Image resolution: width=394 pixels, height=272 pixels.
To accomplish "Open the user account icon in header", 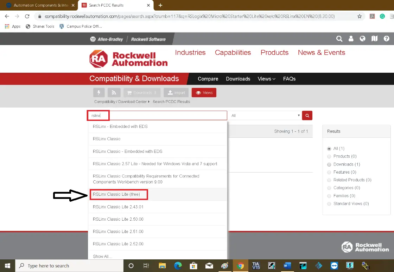I will click(x=351, y=39).
